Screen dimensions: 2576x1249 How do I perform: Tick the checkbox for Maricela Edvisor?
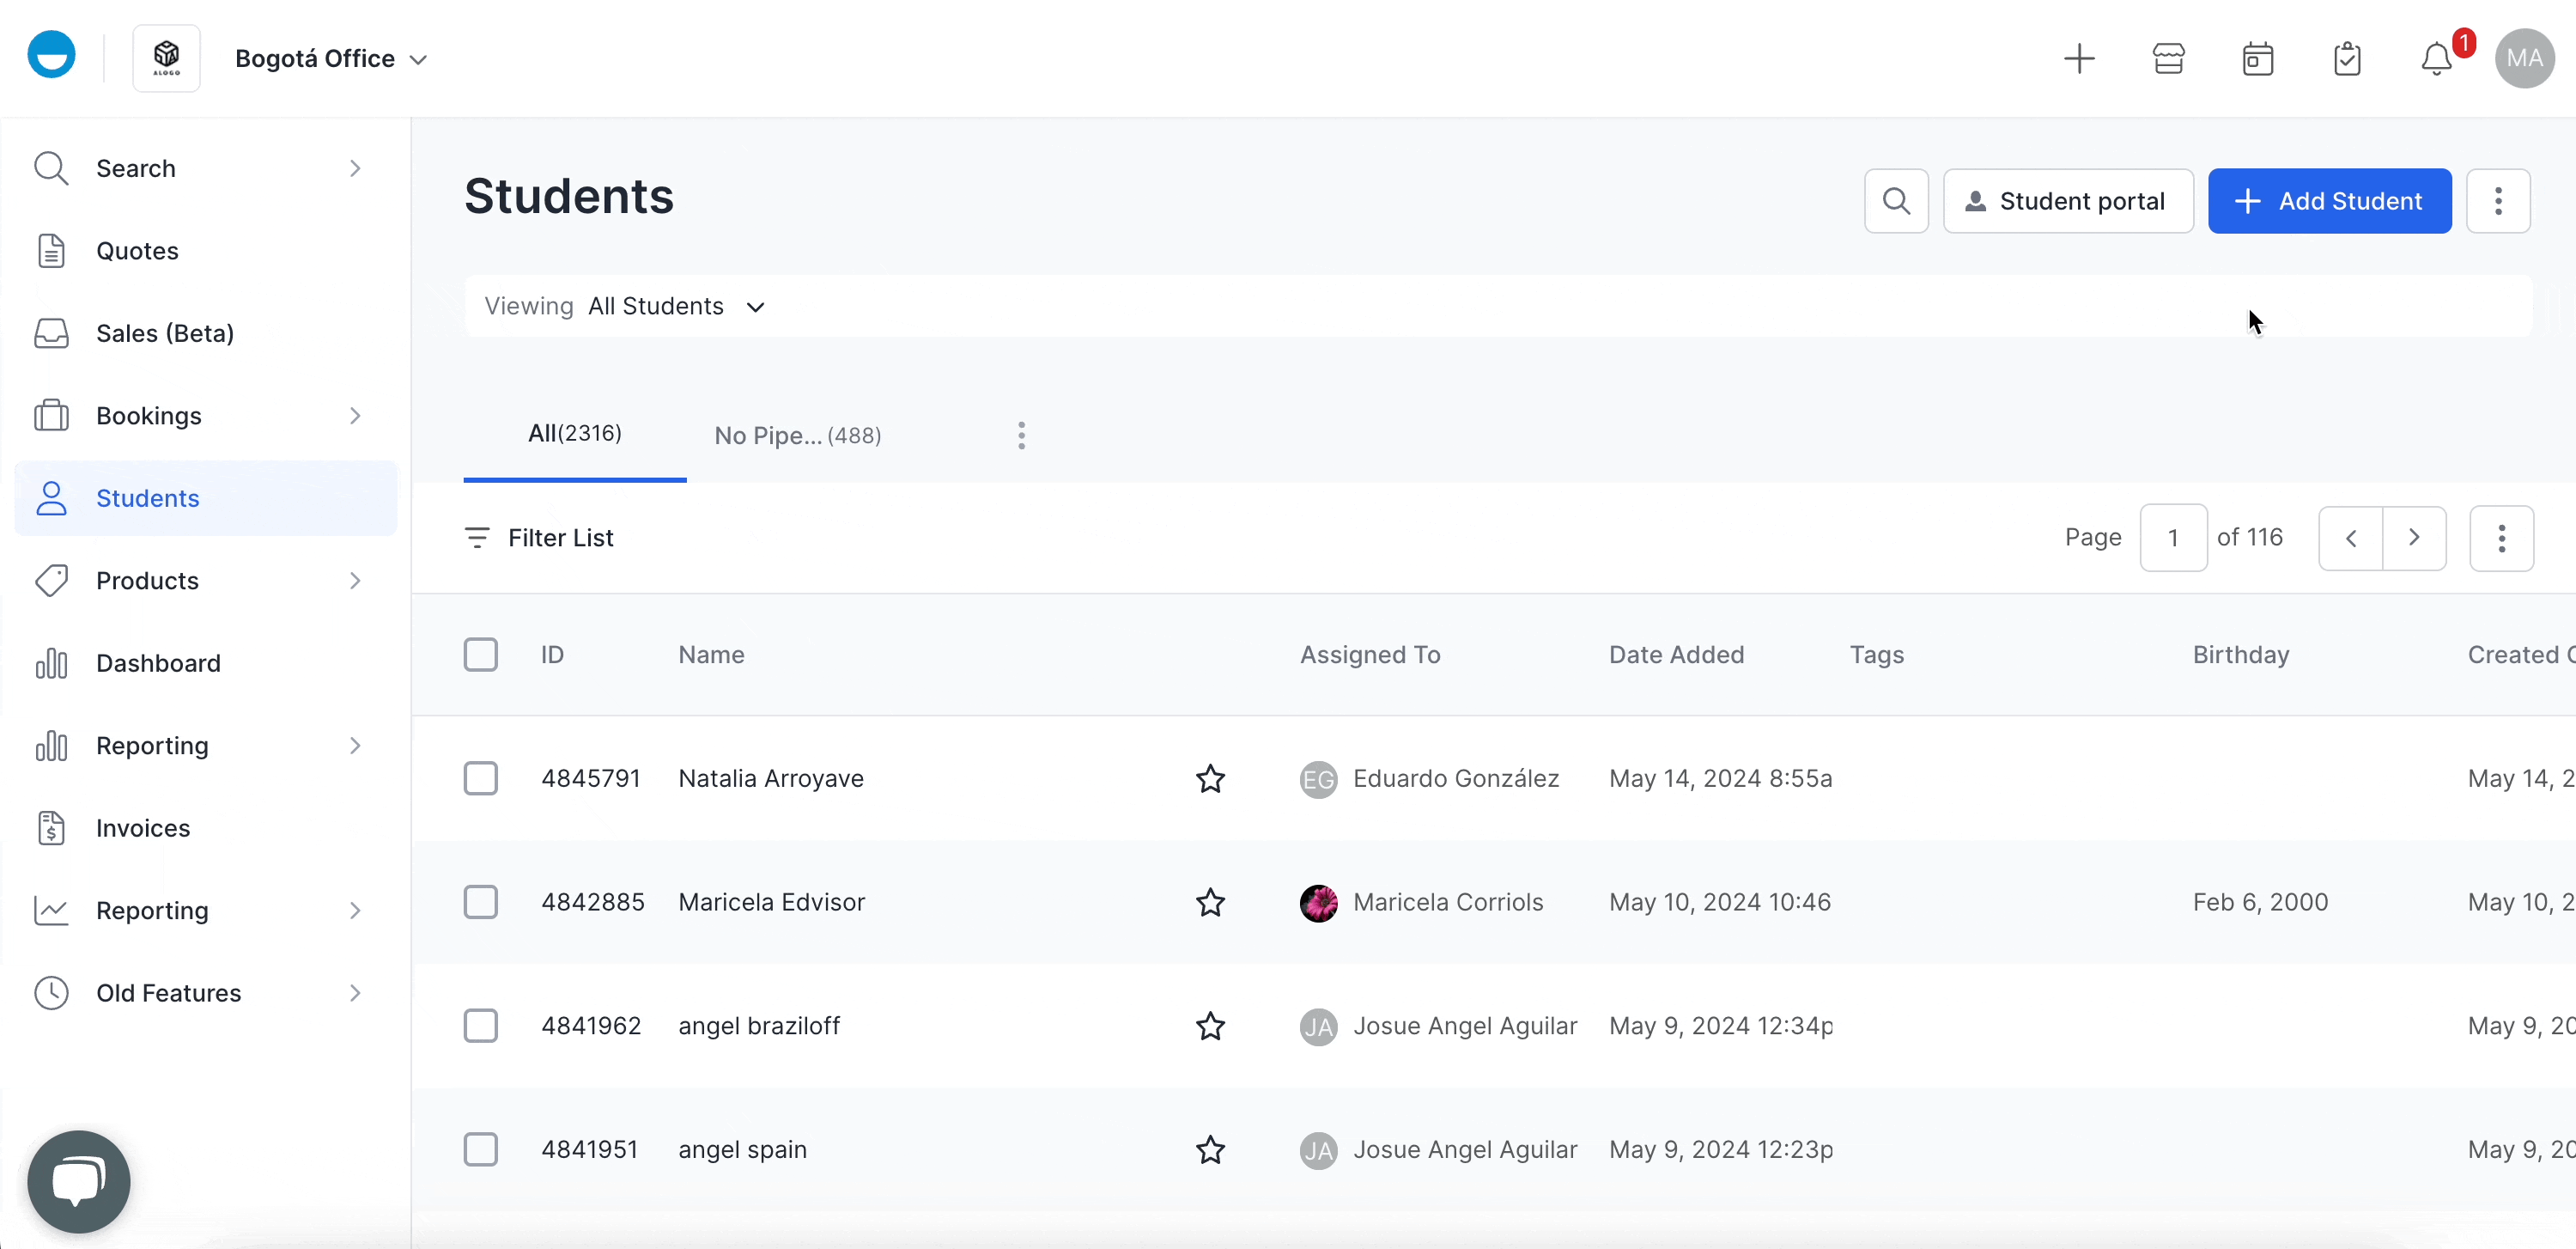coord(481,902)
